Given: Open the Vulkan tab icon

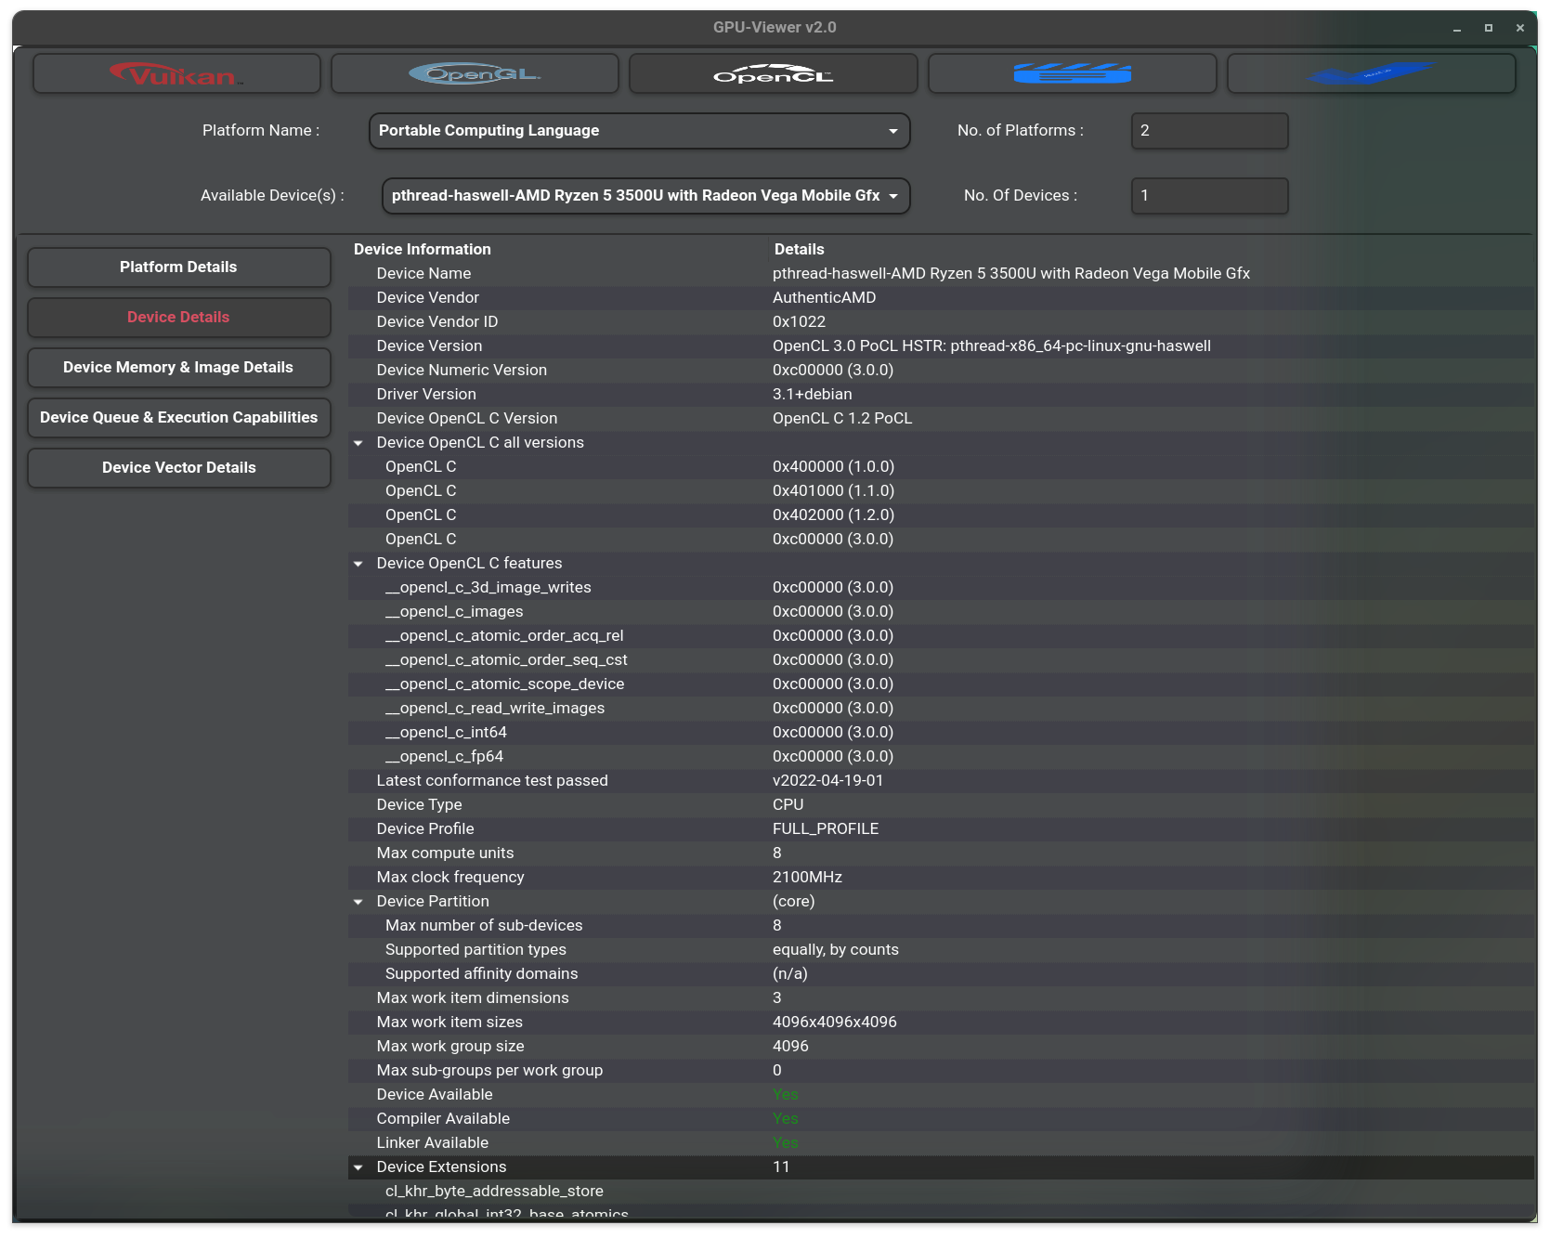Looking at the screenshot, I should (176, 73).
